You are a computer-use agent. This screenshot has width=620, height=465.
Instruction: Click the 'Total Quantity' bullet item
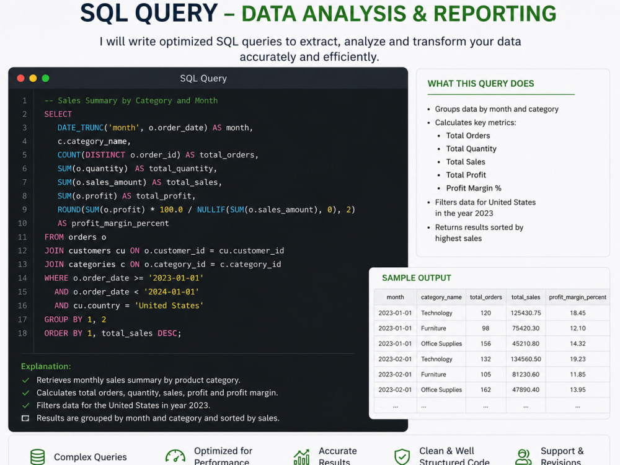coord(471,149)
